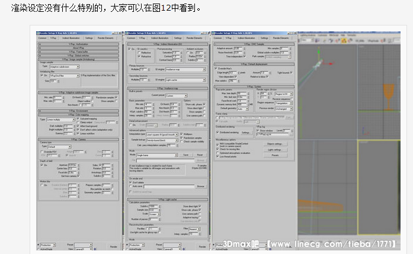Expand the V-Ray Frame buffer rollout
This screenshot has height=254, width=413.
point(78,52)
